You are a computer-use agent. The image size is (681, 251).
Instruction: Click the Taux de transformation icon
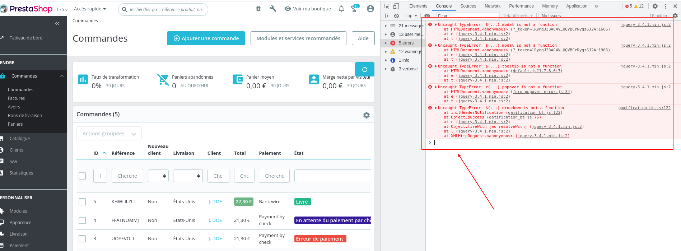83,79
